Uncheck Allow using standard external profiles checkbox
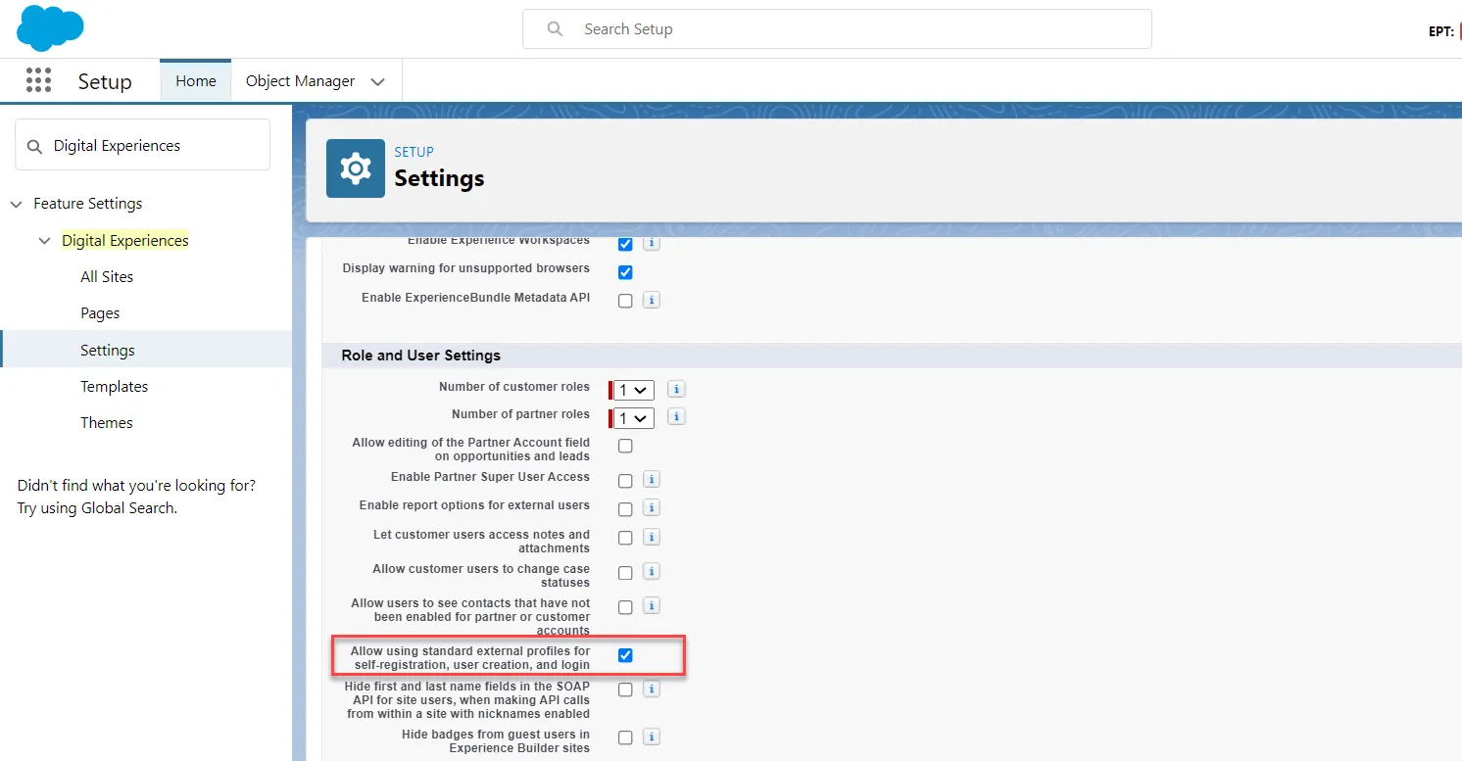The height and width of the screenshot is (761, 1462). click(625, 655)
